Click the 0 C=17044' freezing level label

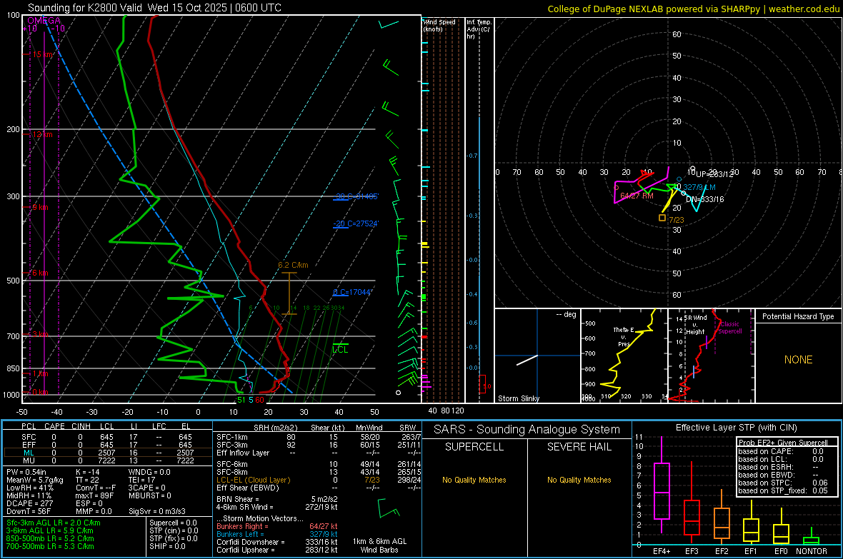pos(353,293)
